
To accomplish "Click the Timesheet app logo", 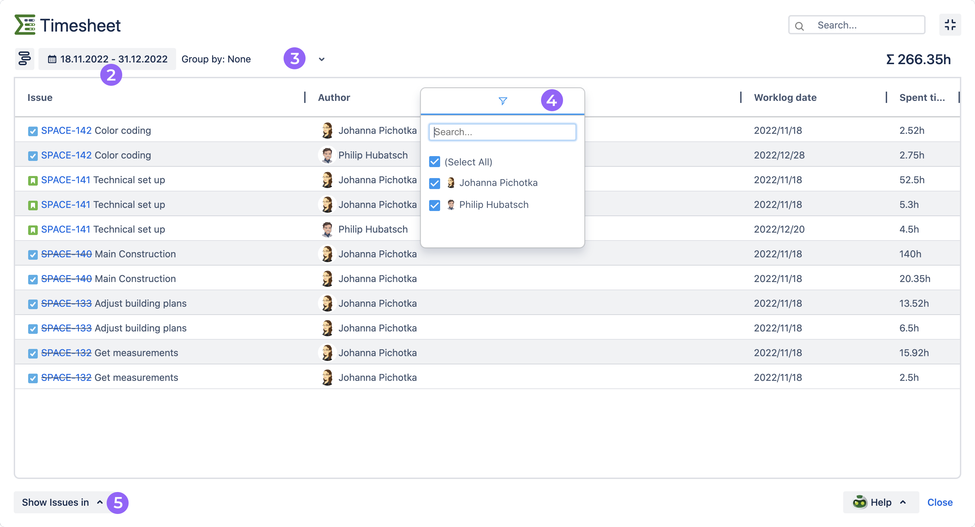I will coord(25,25).
